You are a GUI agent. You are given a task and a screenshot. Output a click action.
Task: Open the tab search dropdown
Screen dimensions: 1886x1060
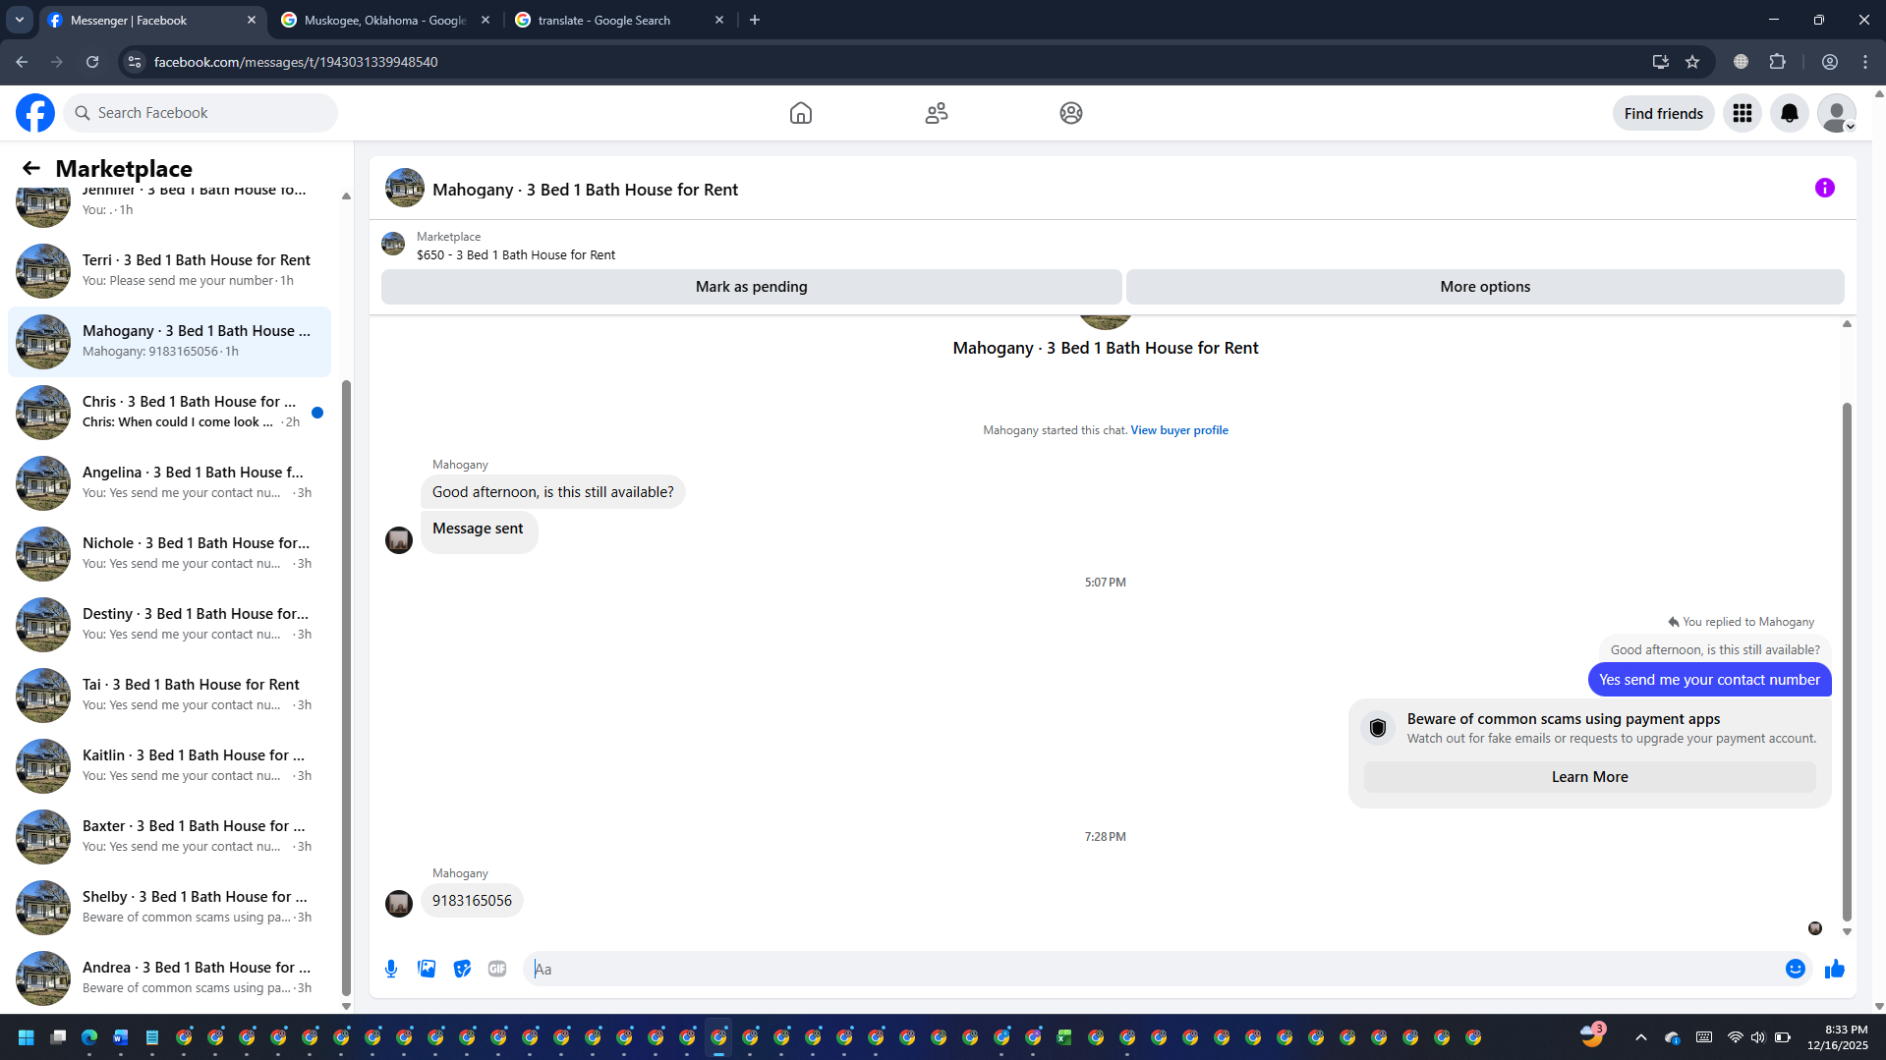[20, 20]
